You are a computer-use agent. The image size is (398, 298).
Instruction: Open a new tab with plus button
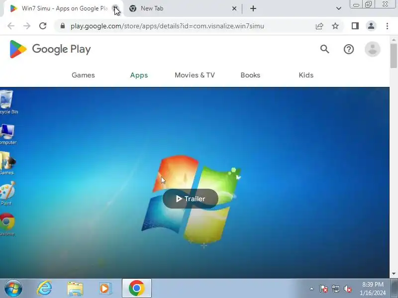tap(253, 8)
